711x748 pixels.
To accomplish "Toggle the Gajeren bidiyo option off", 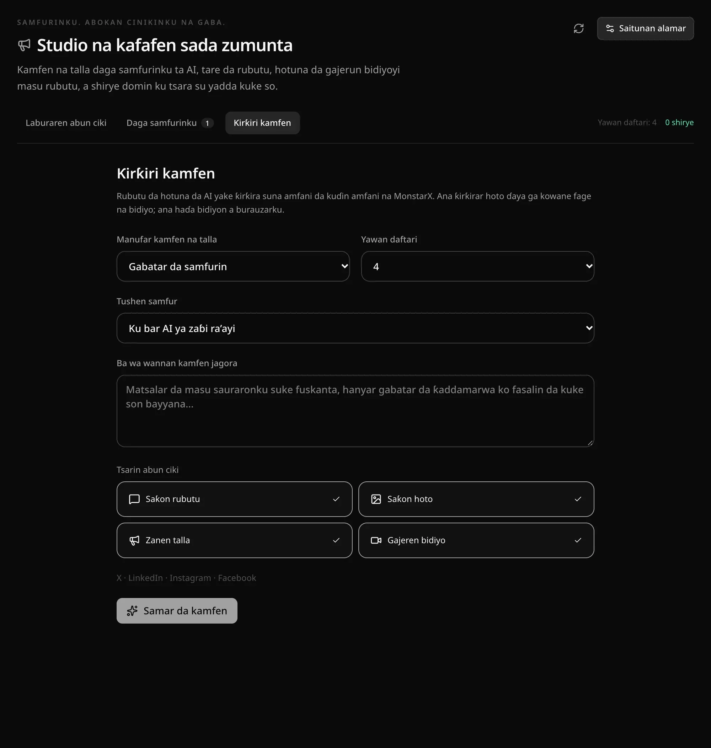I will click(x=476, y=540).
